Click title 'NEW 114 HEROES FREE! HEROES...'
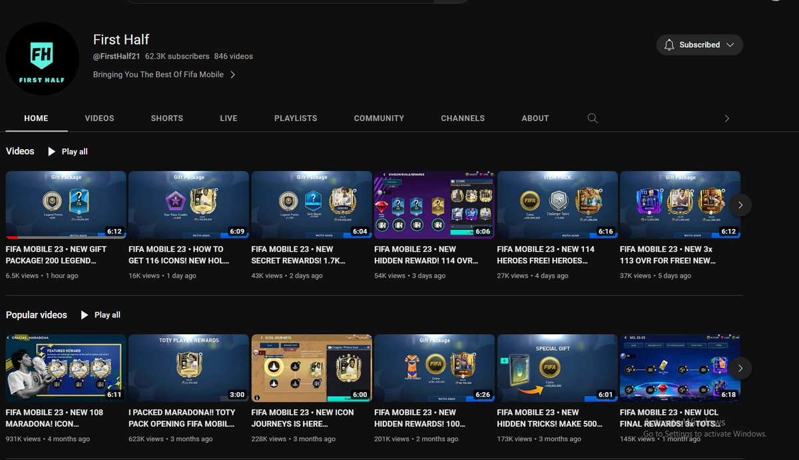Screen dimensions: 799x460 click(x=546, y=255)
